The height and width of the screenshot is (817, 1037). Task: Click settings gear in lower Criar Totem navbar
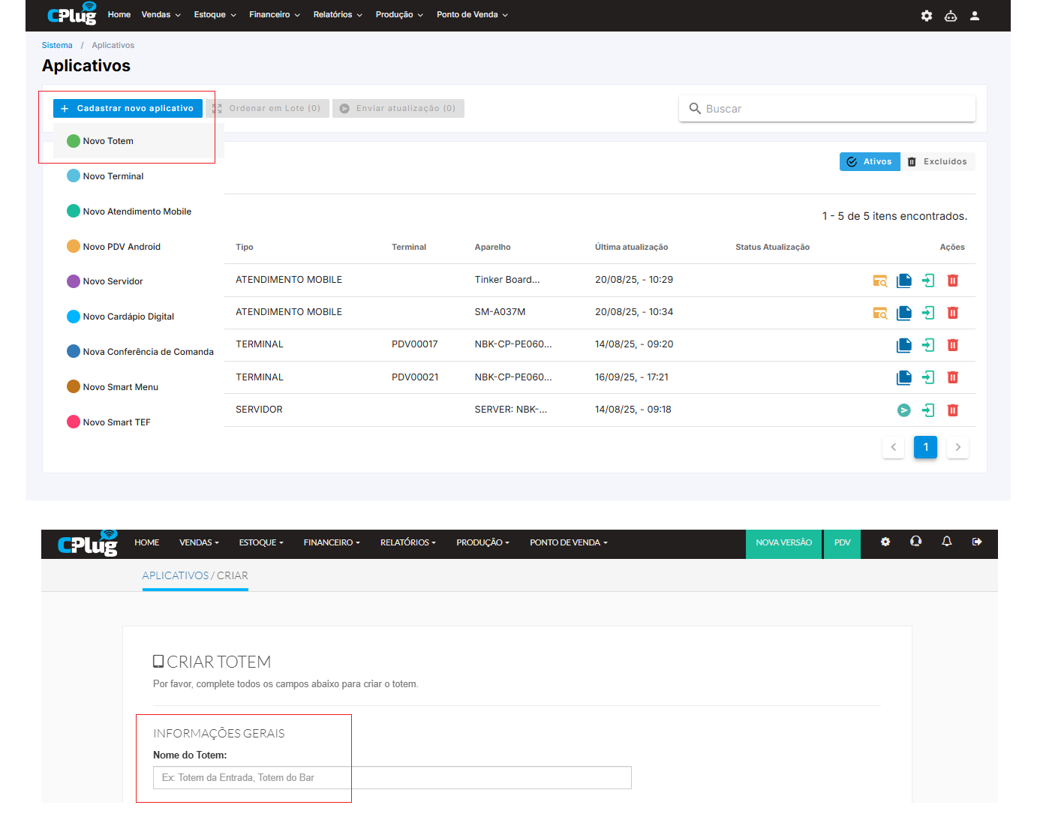coord(885,542)
